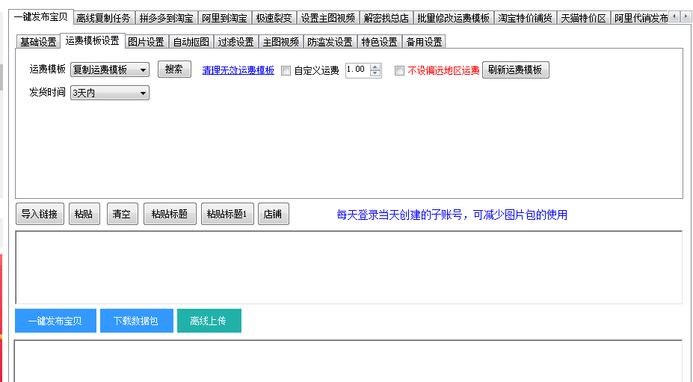Click inside the bottom log output area
The height and width of the screenshot is (382, 693).
348,361
